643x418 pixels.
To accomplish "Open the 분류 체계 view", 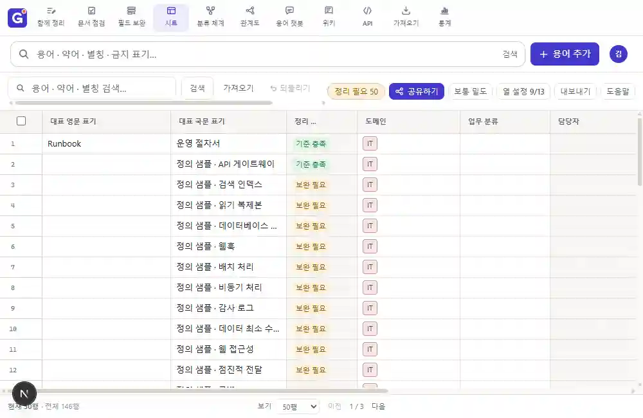I will [210, 17].
